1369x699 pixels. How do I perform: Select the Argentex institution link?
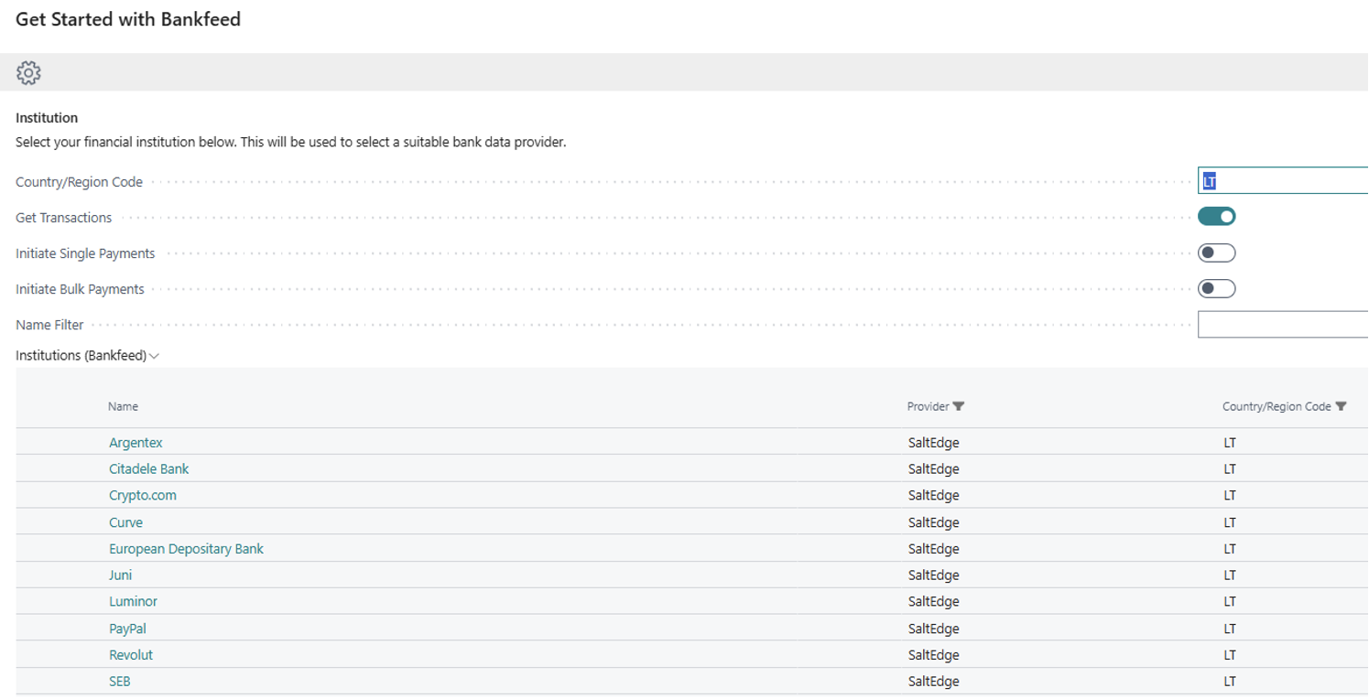136,443
